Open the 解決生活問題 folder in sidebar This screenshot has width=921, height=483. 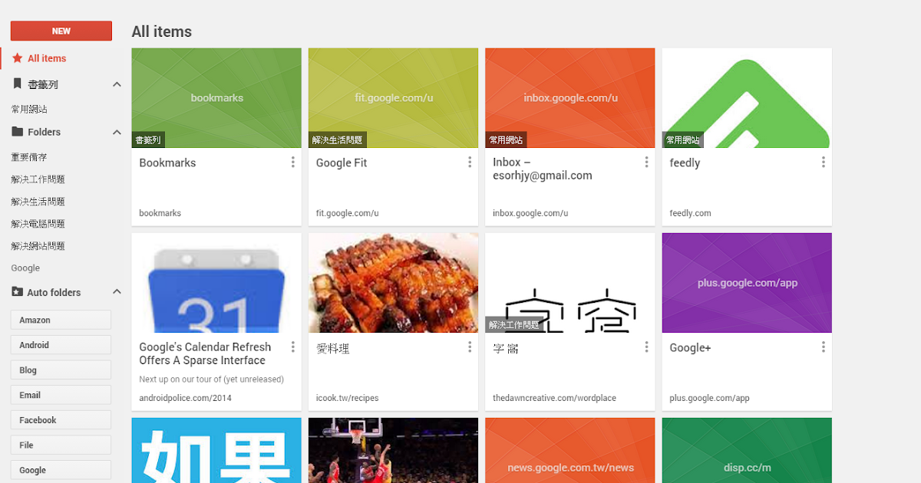(38, 202)
